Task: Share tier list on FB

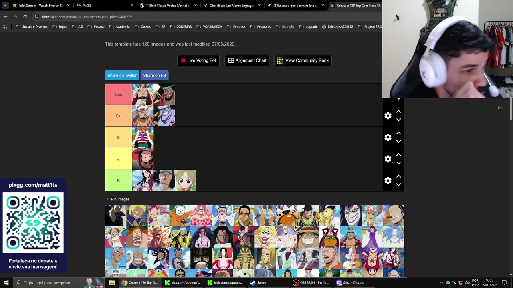Action: coord(154,75)
